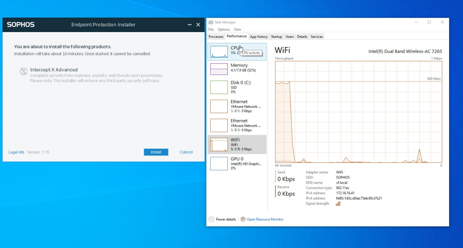Click the Adapter name value WiFi
463x248 pixels.
click(x=339, y=172)
